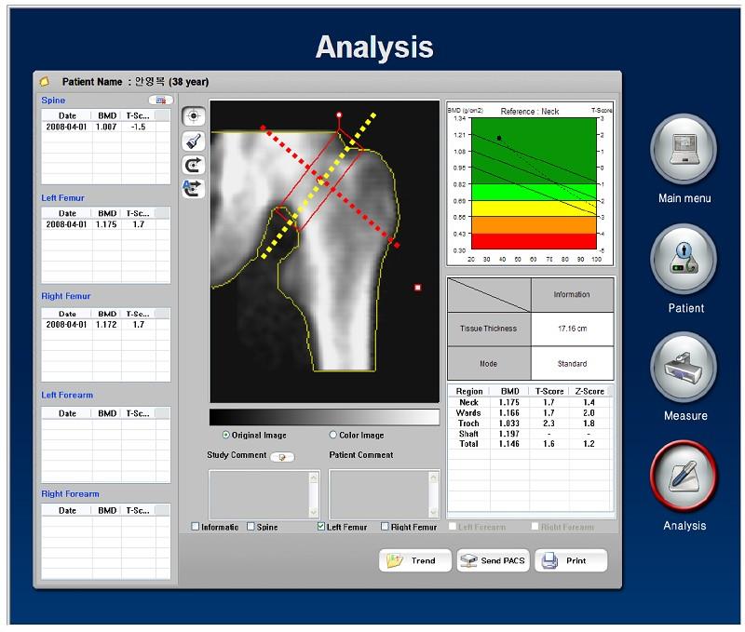Viewport: 745px width, 632px height.
Task: Select the Original Image radio option
Action: [x=226, y=435]
